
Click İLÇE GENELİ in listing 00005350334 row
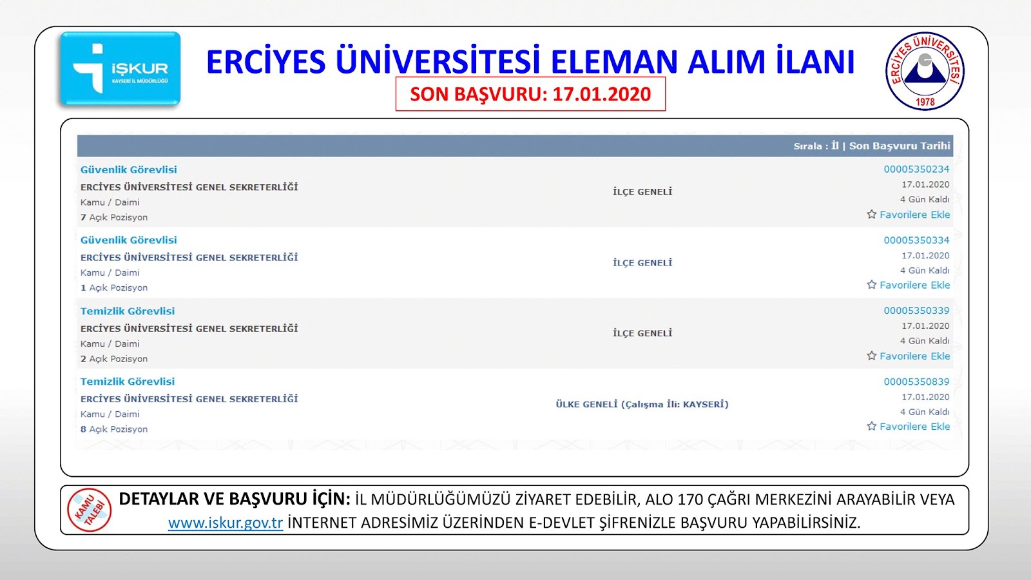click(x=642, y=262)
